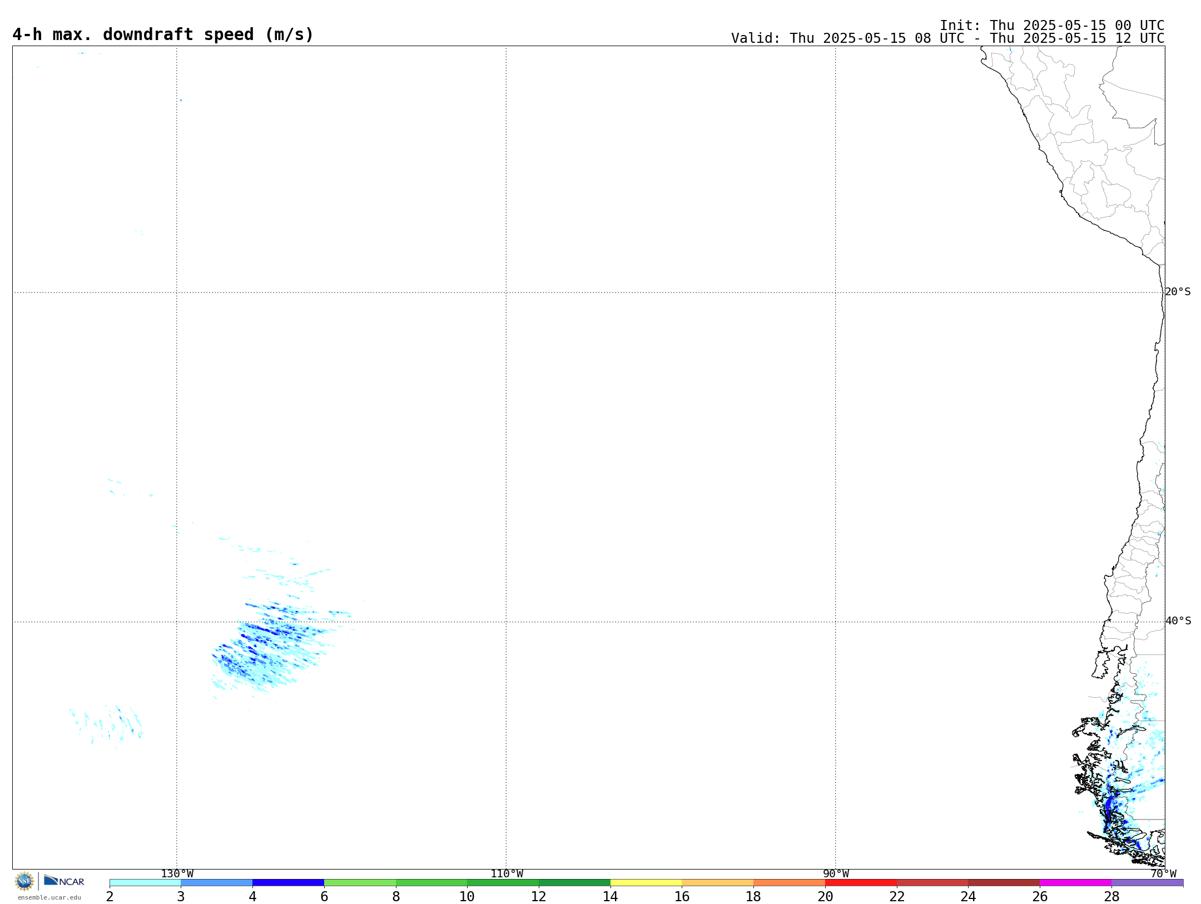1201x904 pixels.
Task: Click the green 10-12 colorbar segment
Action: [x=503, y=883]
